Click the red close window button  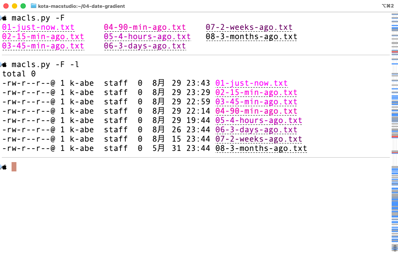[x=6, y=6]
